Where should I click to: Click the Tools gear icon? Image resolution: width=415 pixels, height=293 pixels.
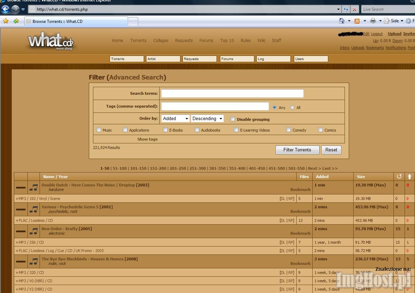tap(408, 20)
